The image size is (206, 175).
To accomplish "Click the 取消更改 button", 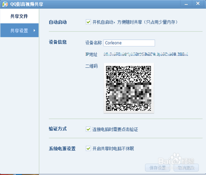I will click(186, 168).
